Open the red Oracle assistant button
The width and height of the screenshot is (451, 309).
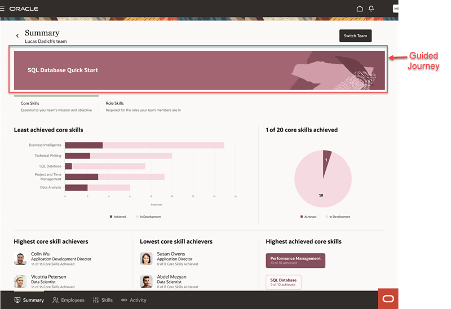click(x=388, y=299)
